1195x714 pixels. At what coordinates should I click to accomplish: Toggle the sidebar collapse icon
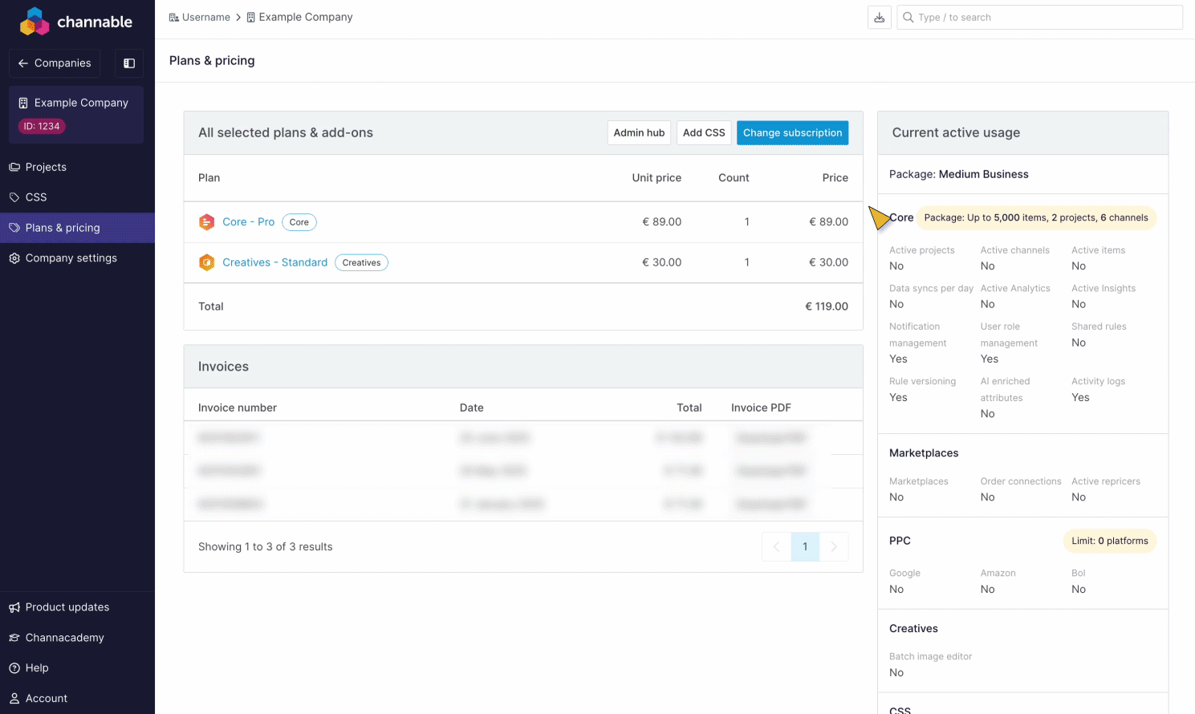129,63
